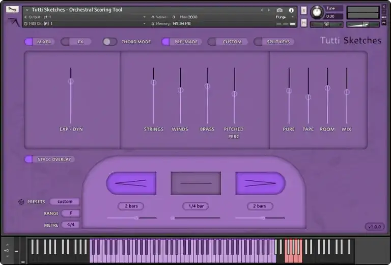Click the PURE fader handle
The width and height of the screenshot is (391, 265).
[289, 91]
